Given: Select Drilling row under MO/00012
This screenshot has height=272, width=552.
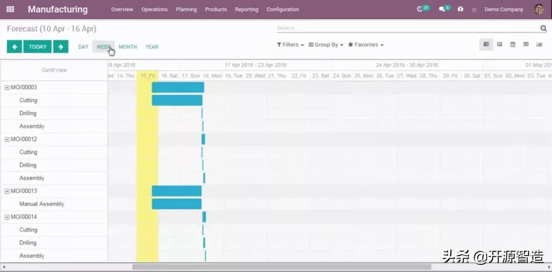Looking at the screenshot, I should [28, 165].
